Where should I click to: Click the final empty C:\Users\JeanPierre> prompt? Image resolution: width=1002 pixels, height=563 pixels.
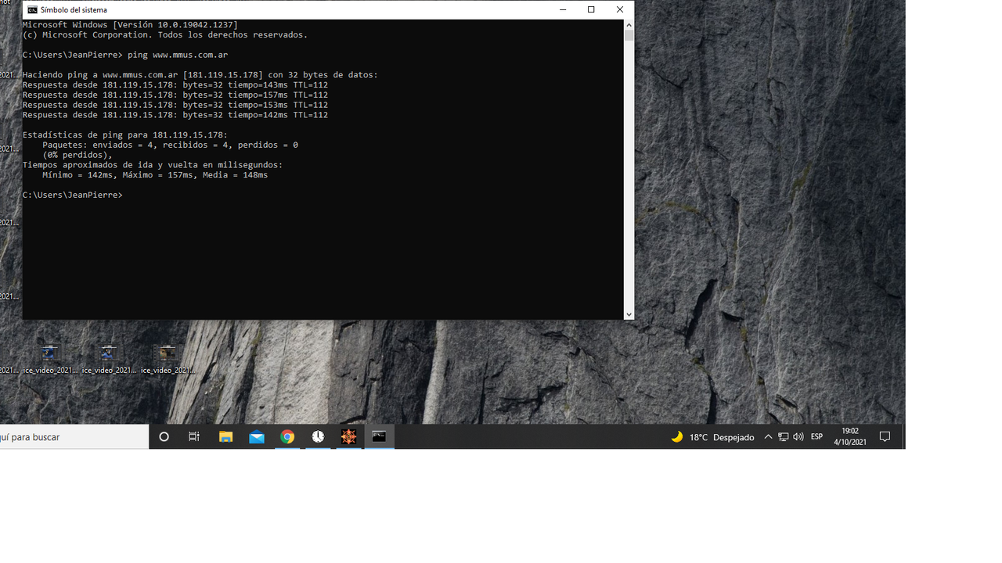click(x=73, y=195)
